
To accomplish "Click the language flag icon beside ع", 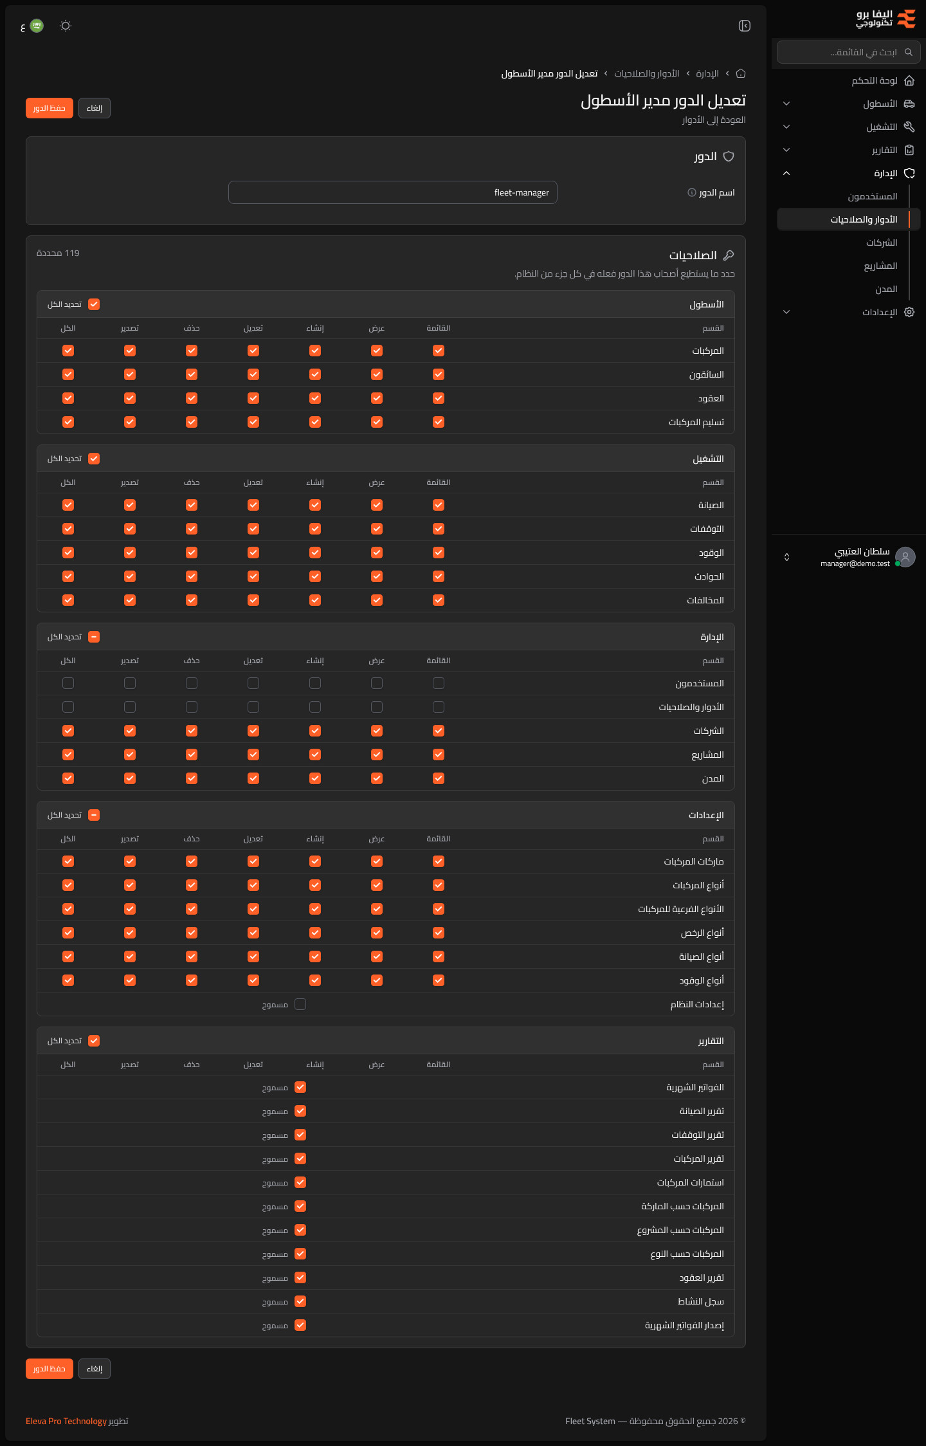I will 37,26.
